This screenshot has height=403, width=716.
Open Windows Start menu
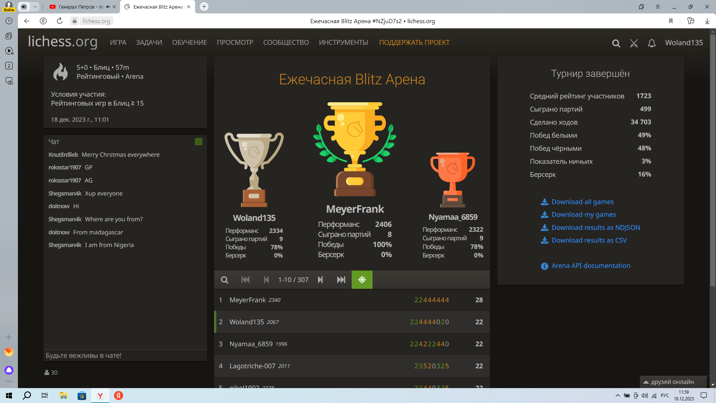click(x=9, y=396)
